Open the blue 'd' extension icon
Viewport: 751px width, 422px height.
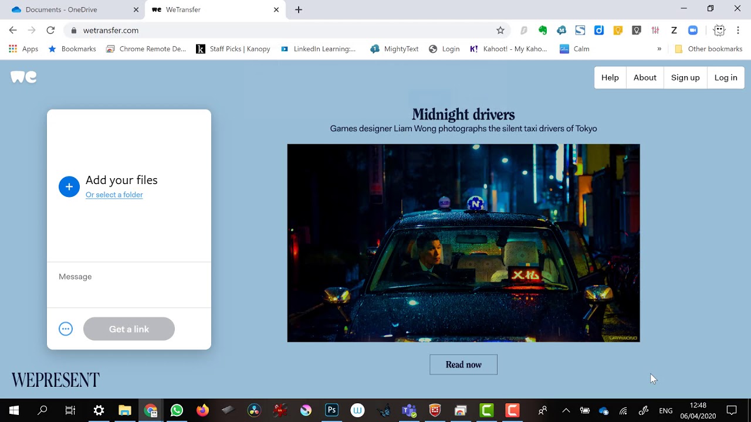click(599, 30)
